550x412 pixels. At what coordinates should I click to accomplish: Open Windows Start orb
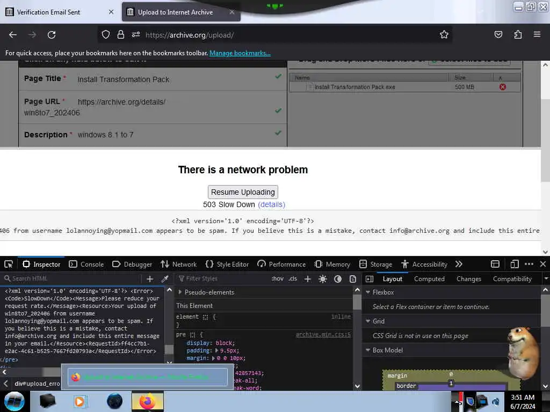click(x=14, y=401)
